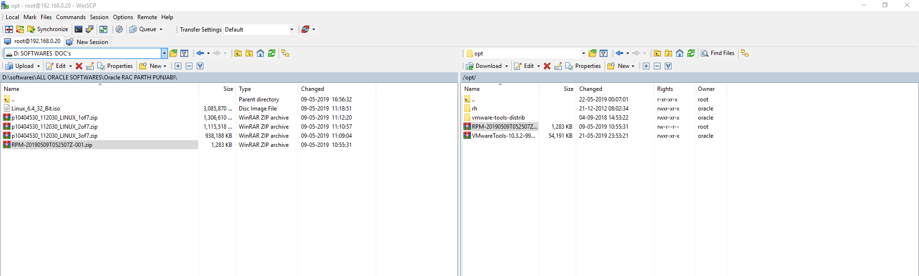Go back in remote panel history

(x=619, y=53)
